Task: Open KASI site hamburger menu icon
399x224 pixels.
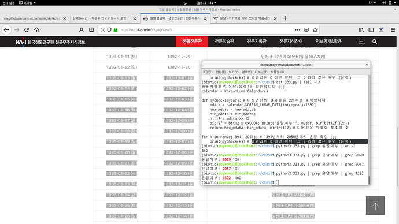Action: tap(362, 42)
